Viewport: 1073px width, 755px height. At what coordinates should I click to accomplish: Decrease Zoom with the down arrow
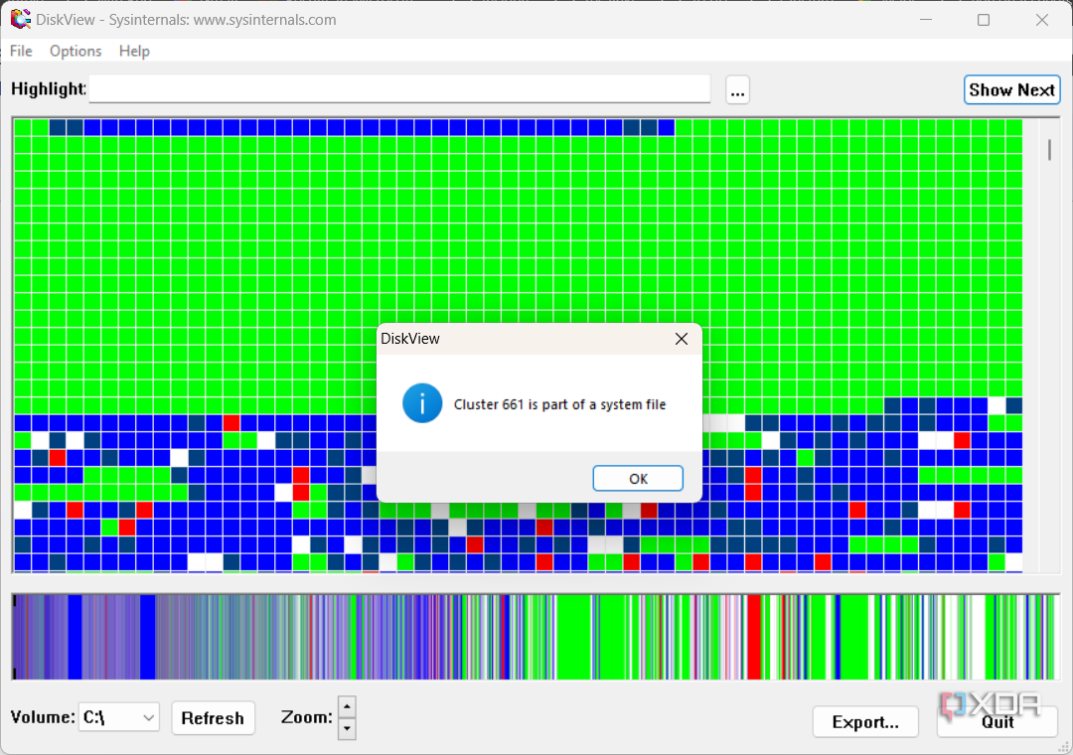347,728
